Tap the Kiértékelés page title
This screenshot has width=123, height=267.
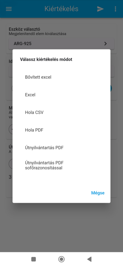click(x=61, y=9)
